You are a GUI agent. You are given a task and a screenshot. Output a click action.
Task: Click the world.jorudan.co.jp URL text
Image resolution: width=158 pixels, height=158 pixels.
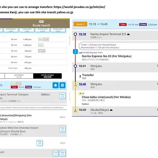tap(79, 7)
